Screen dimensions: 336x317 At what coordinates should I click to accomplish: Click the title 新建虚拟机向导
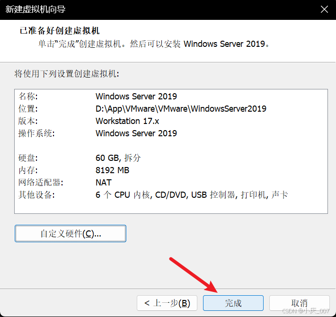coord(35,9)
